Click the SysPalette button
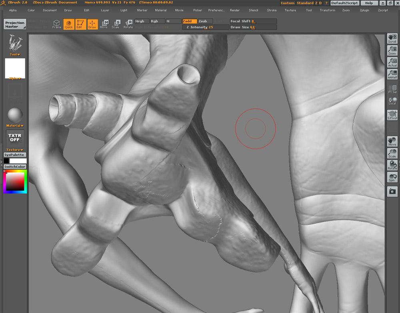The width and height of the screenshot is (400, 313). point(15,155)
